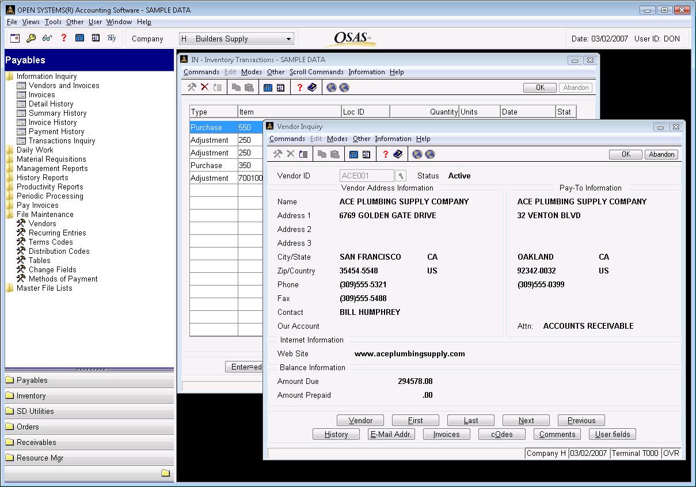The width and height of the screenshot is (696, 487).
Task: Click the User fields button
Action: click(x=613, y=434)
